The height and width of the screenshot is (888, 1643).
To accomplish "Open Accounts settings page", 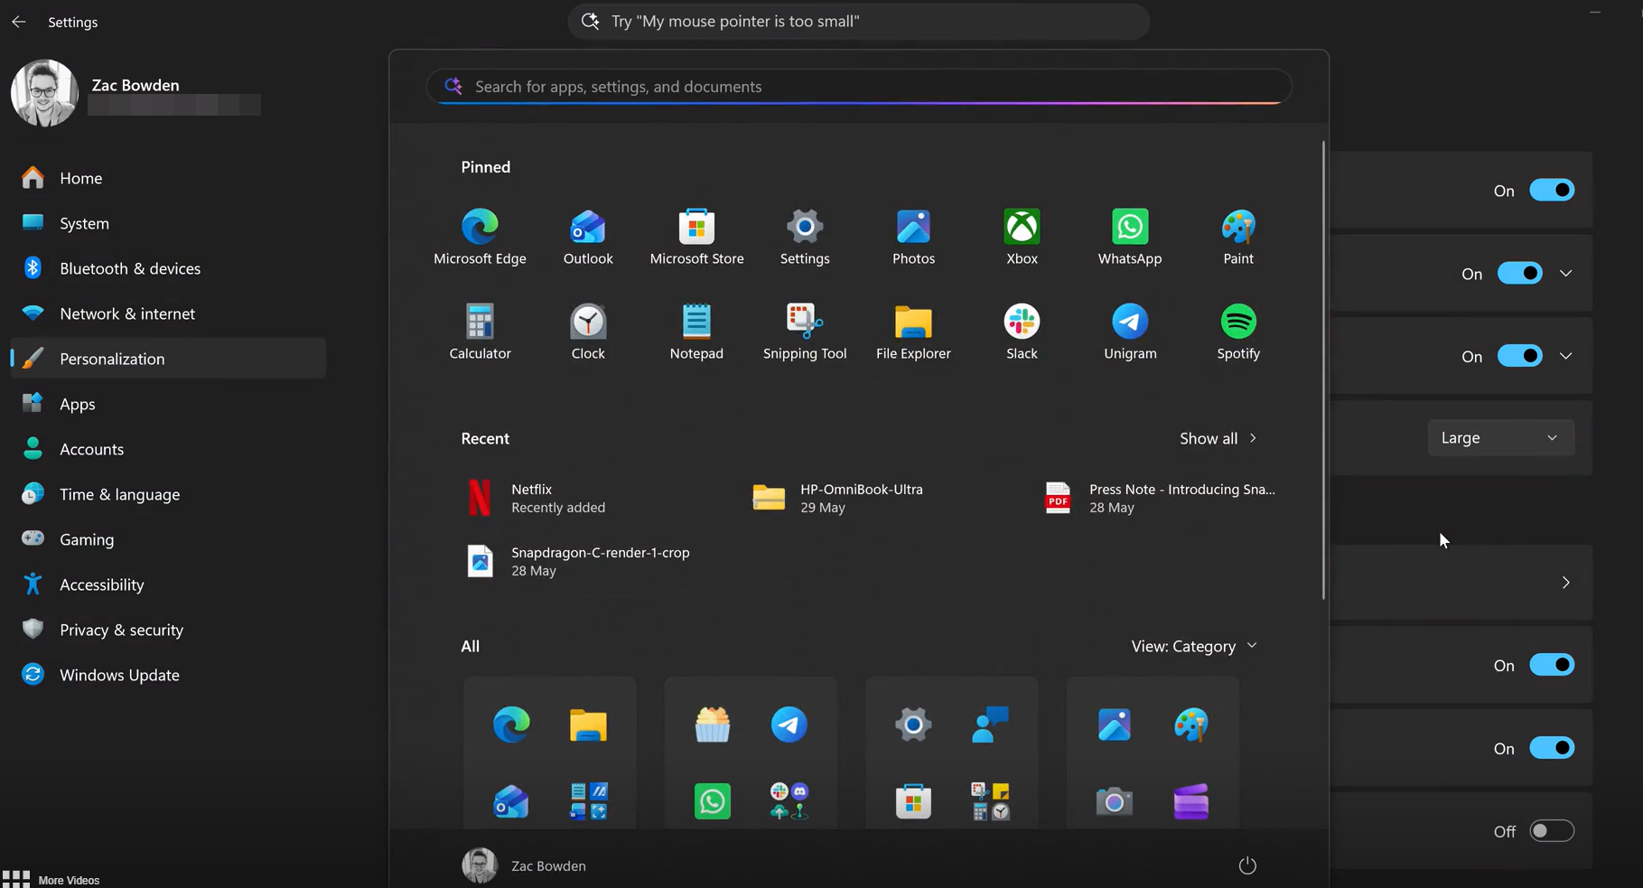I will pos(168,449).
